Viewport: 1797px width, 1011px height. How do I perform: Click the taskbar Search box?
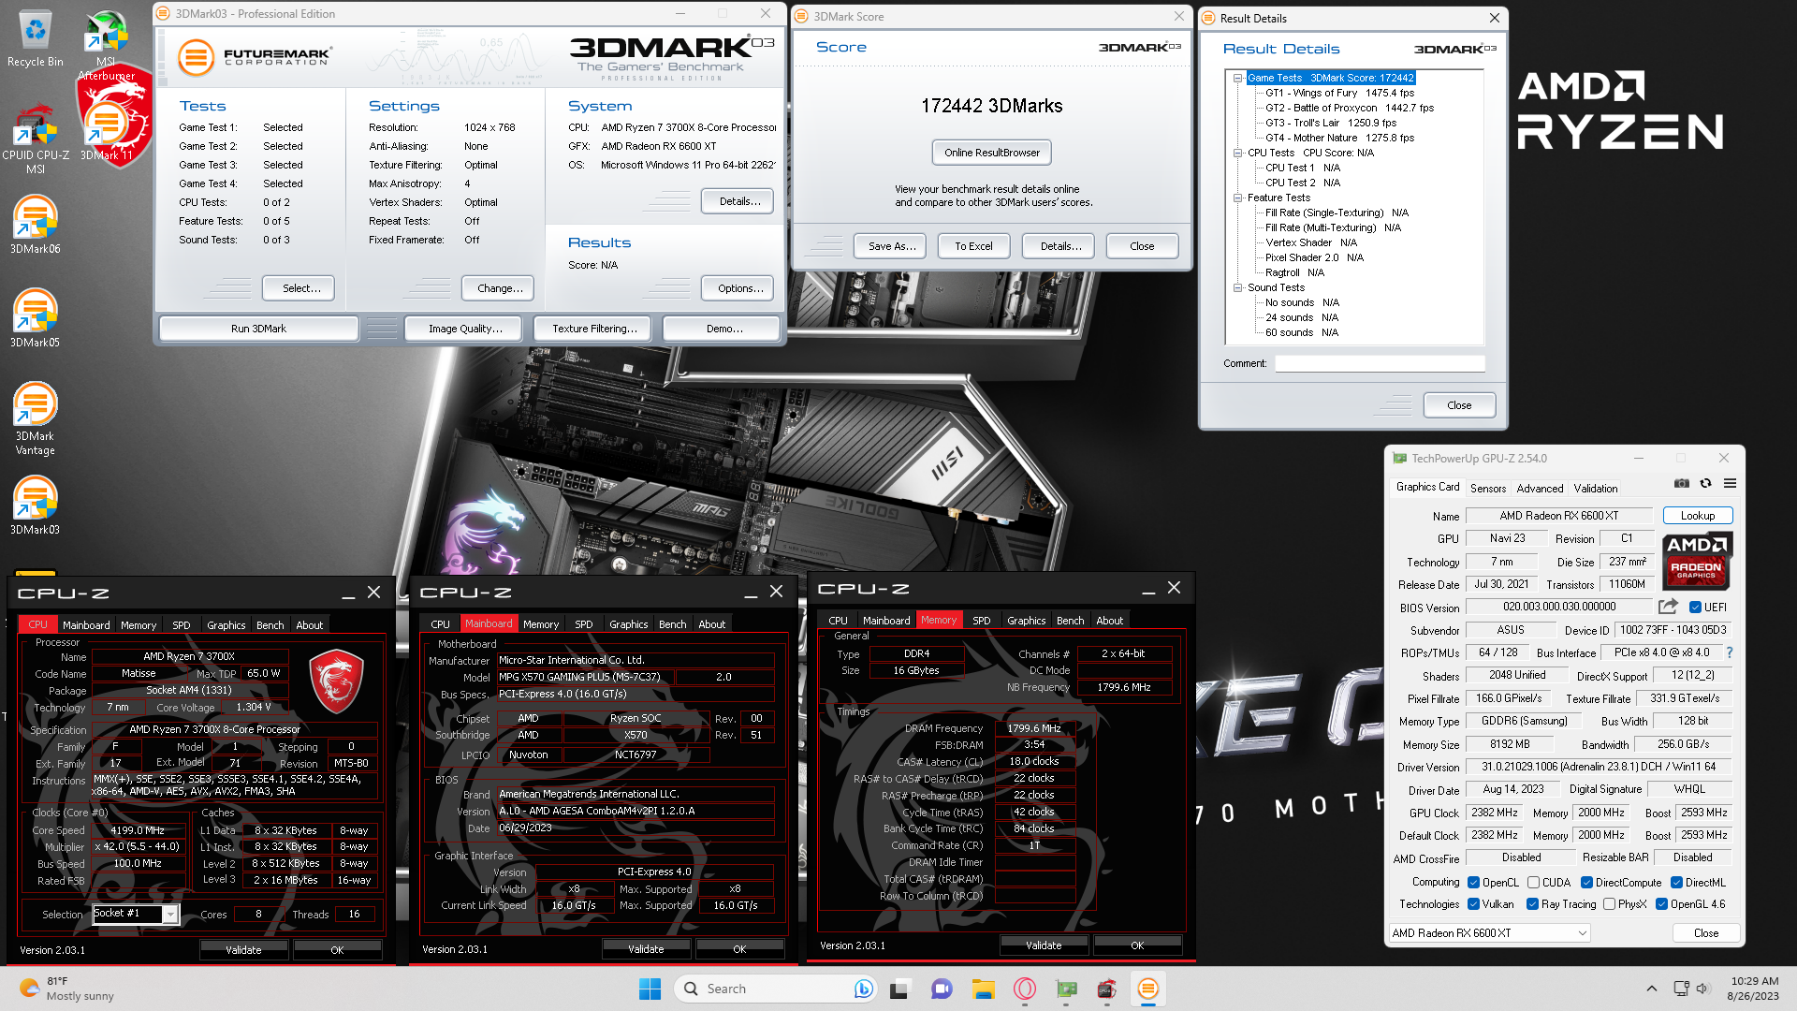pos(777,989)
